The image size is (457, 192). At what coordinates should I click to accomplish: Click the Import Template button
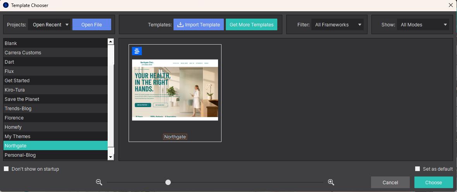(199, 25)
